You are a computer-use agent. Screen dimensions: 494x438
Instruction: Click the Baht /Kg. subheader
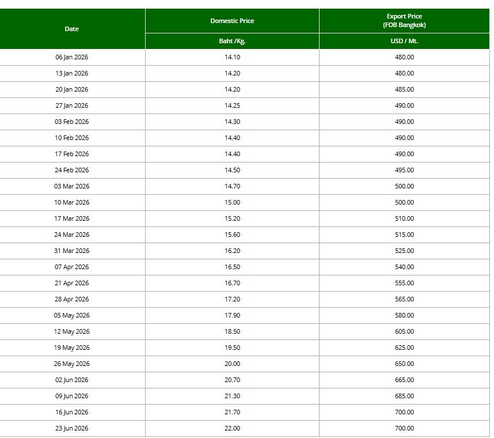pos(232,41)
